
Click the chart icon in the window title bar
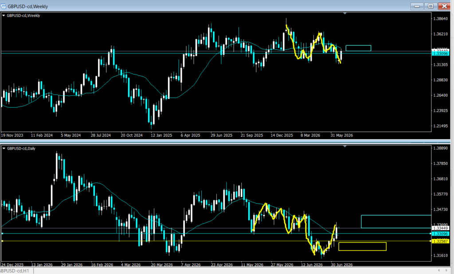tap(3, 6)
